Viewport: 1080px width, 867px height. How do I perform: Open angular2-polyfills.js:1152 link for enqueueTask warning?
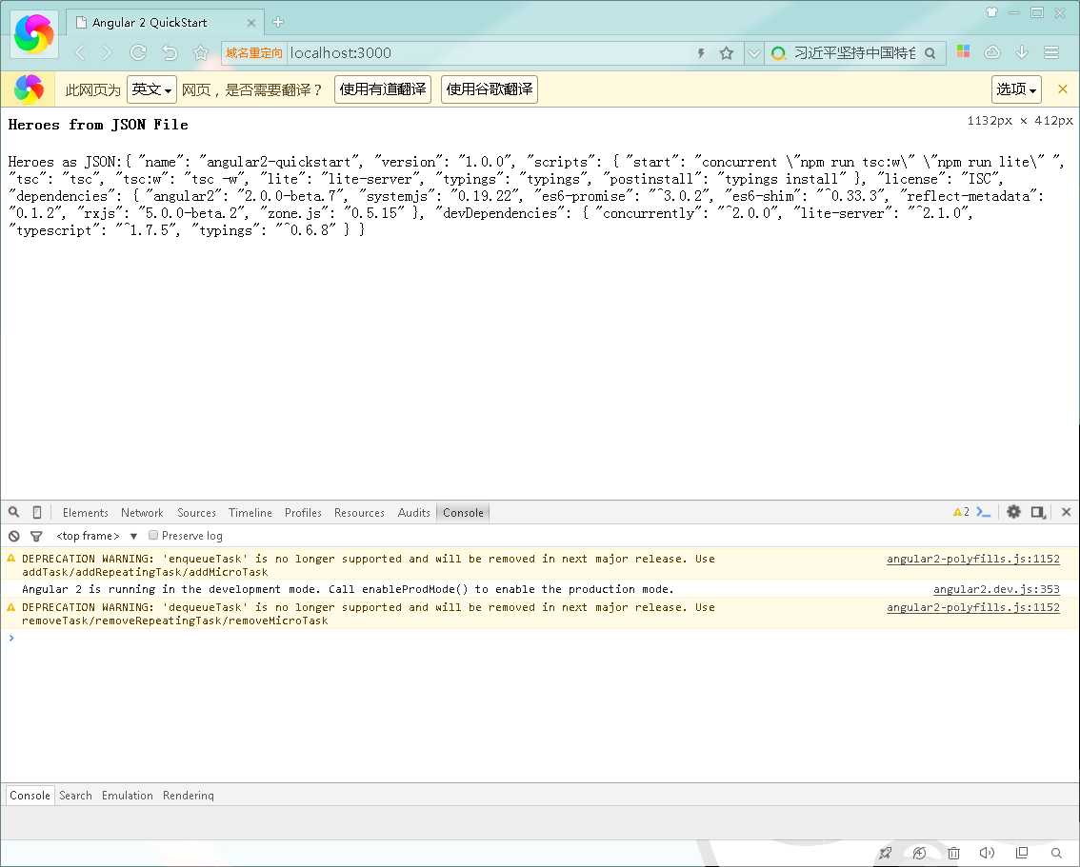[x=973, y=559]
